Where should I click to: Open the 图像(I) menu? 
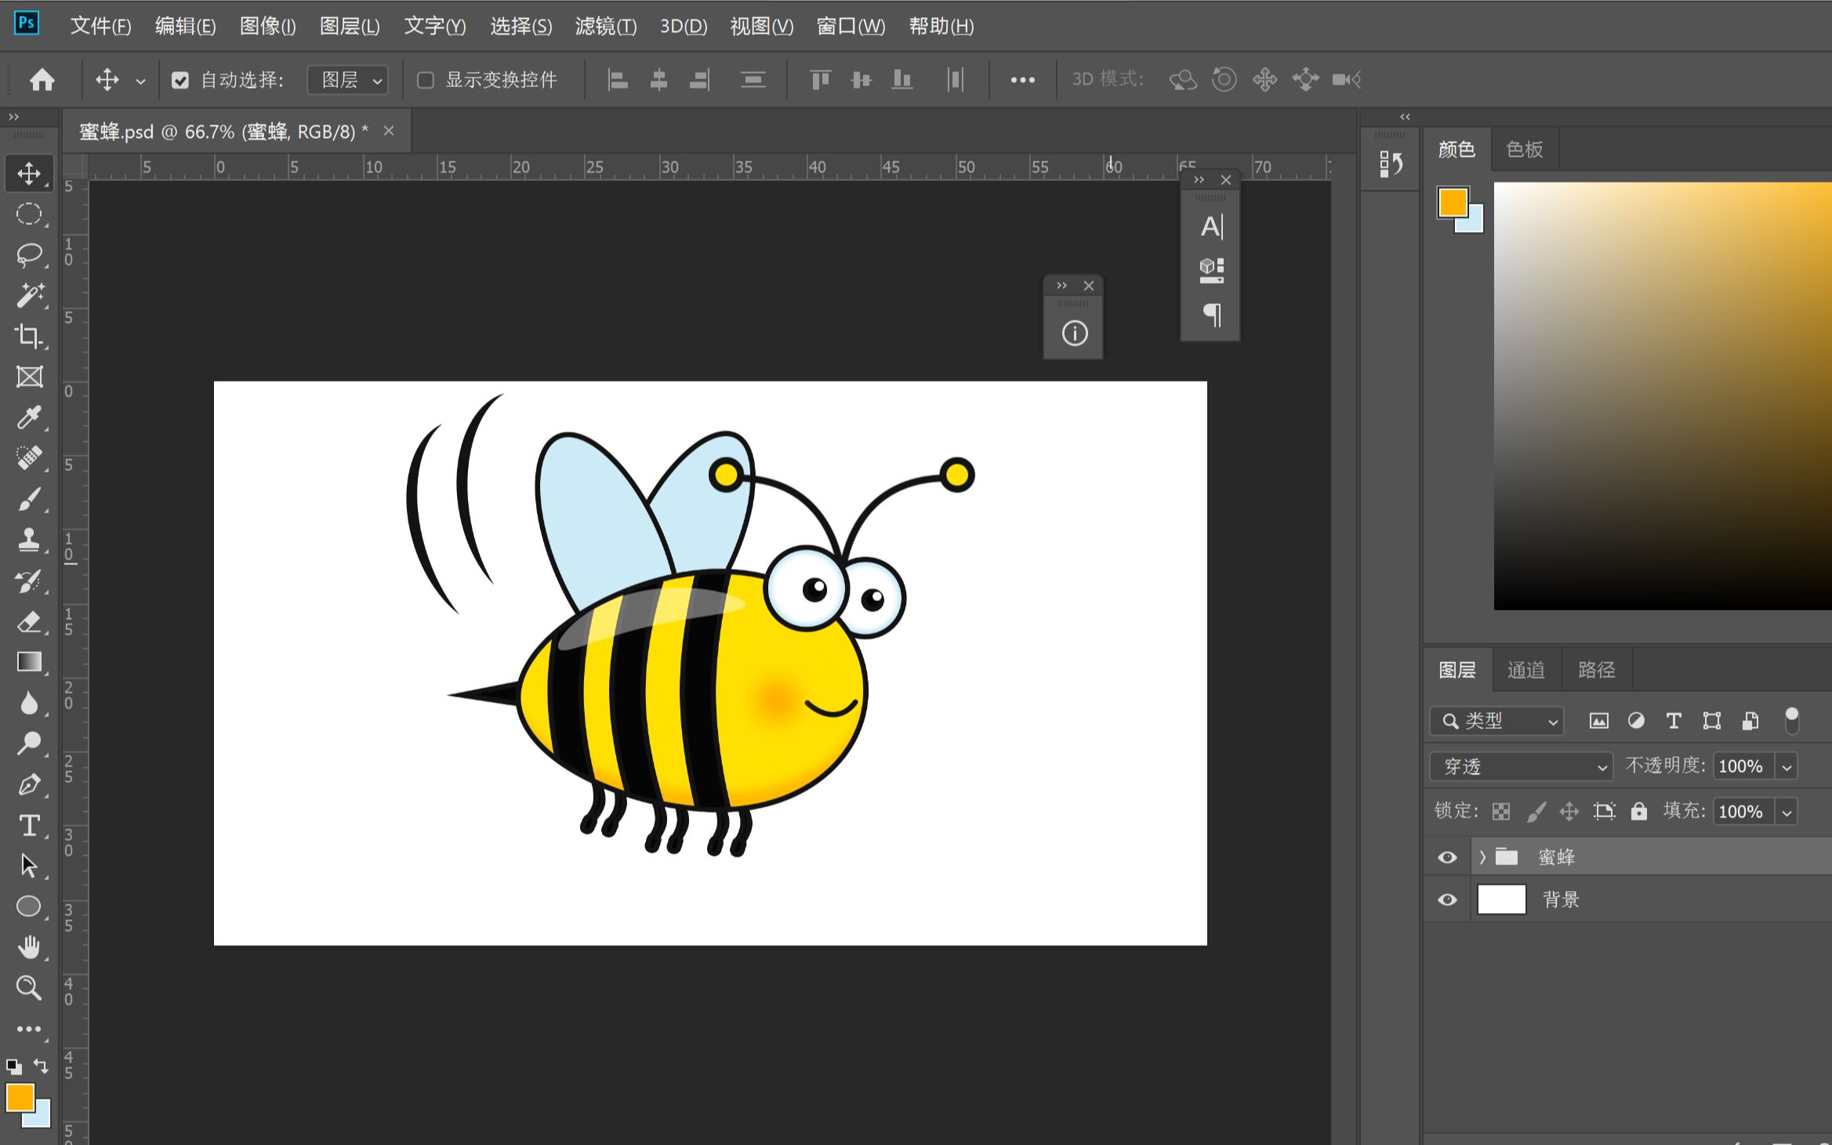tap(267, 26)
